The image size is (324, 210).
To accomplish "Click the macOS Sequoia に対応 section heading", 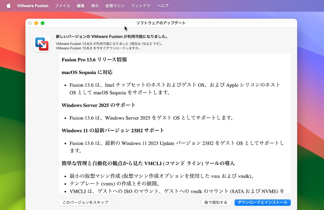I will tap(87, 72).
